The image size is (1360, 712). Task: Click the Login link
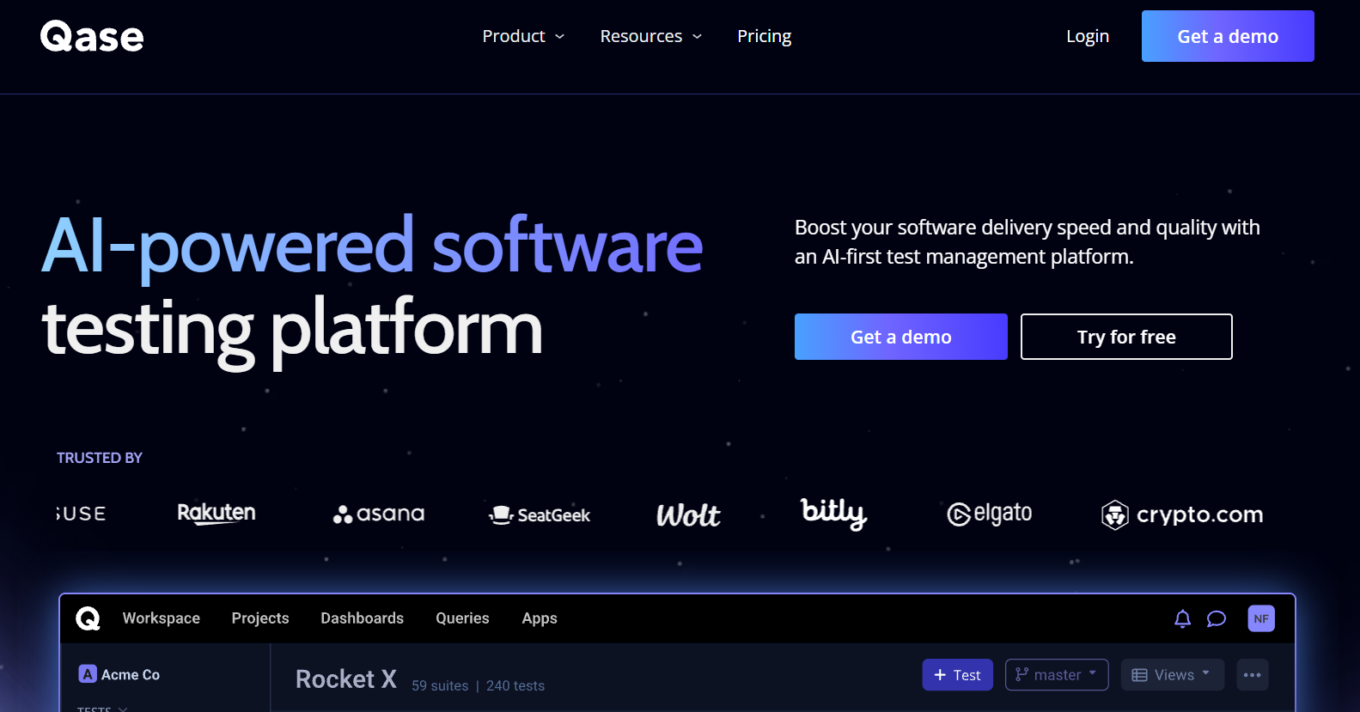point(1088,36)
